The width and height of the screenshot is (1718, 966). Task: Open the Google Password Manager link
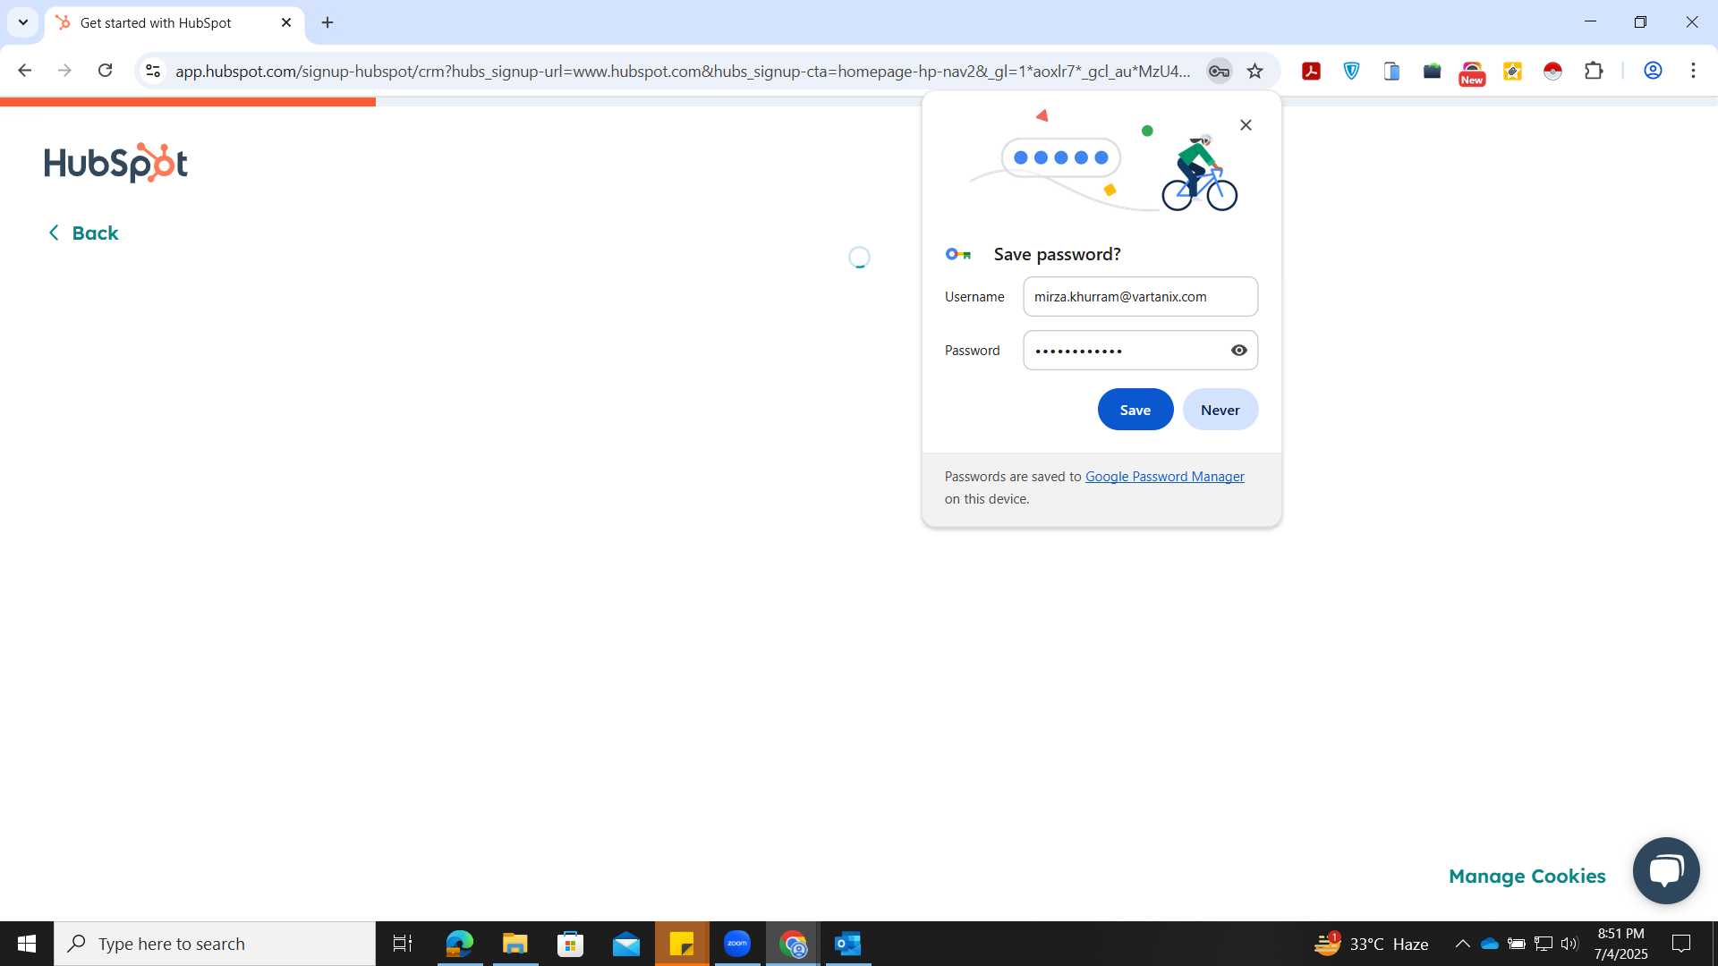tap(1164, 477)
